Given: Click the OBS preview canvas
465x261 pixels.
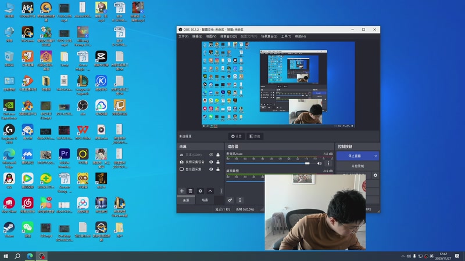Looking at the screenshot, I should click(278, 85).
